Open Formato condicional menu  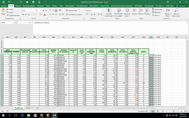(x=109, y=13)
